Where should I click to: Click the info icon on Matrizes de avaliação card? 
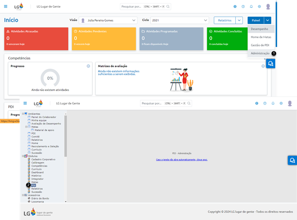(263, 66)
